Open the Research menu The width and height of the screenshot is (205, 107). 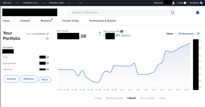(46, 21)
